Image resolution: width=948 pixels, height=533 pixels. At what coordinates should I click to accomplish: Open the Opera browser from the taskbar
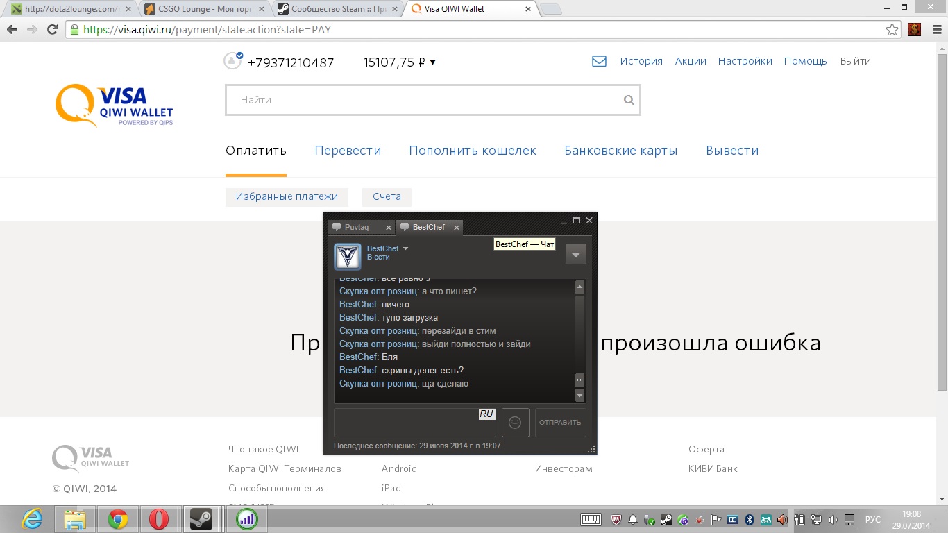(159, 519)
